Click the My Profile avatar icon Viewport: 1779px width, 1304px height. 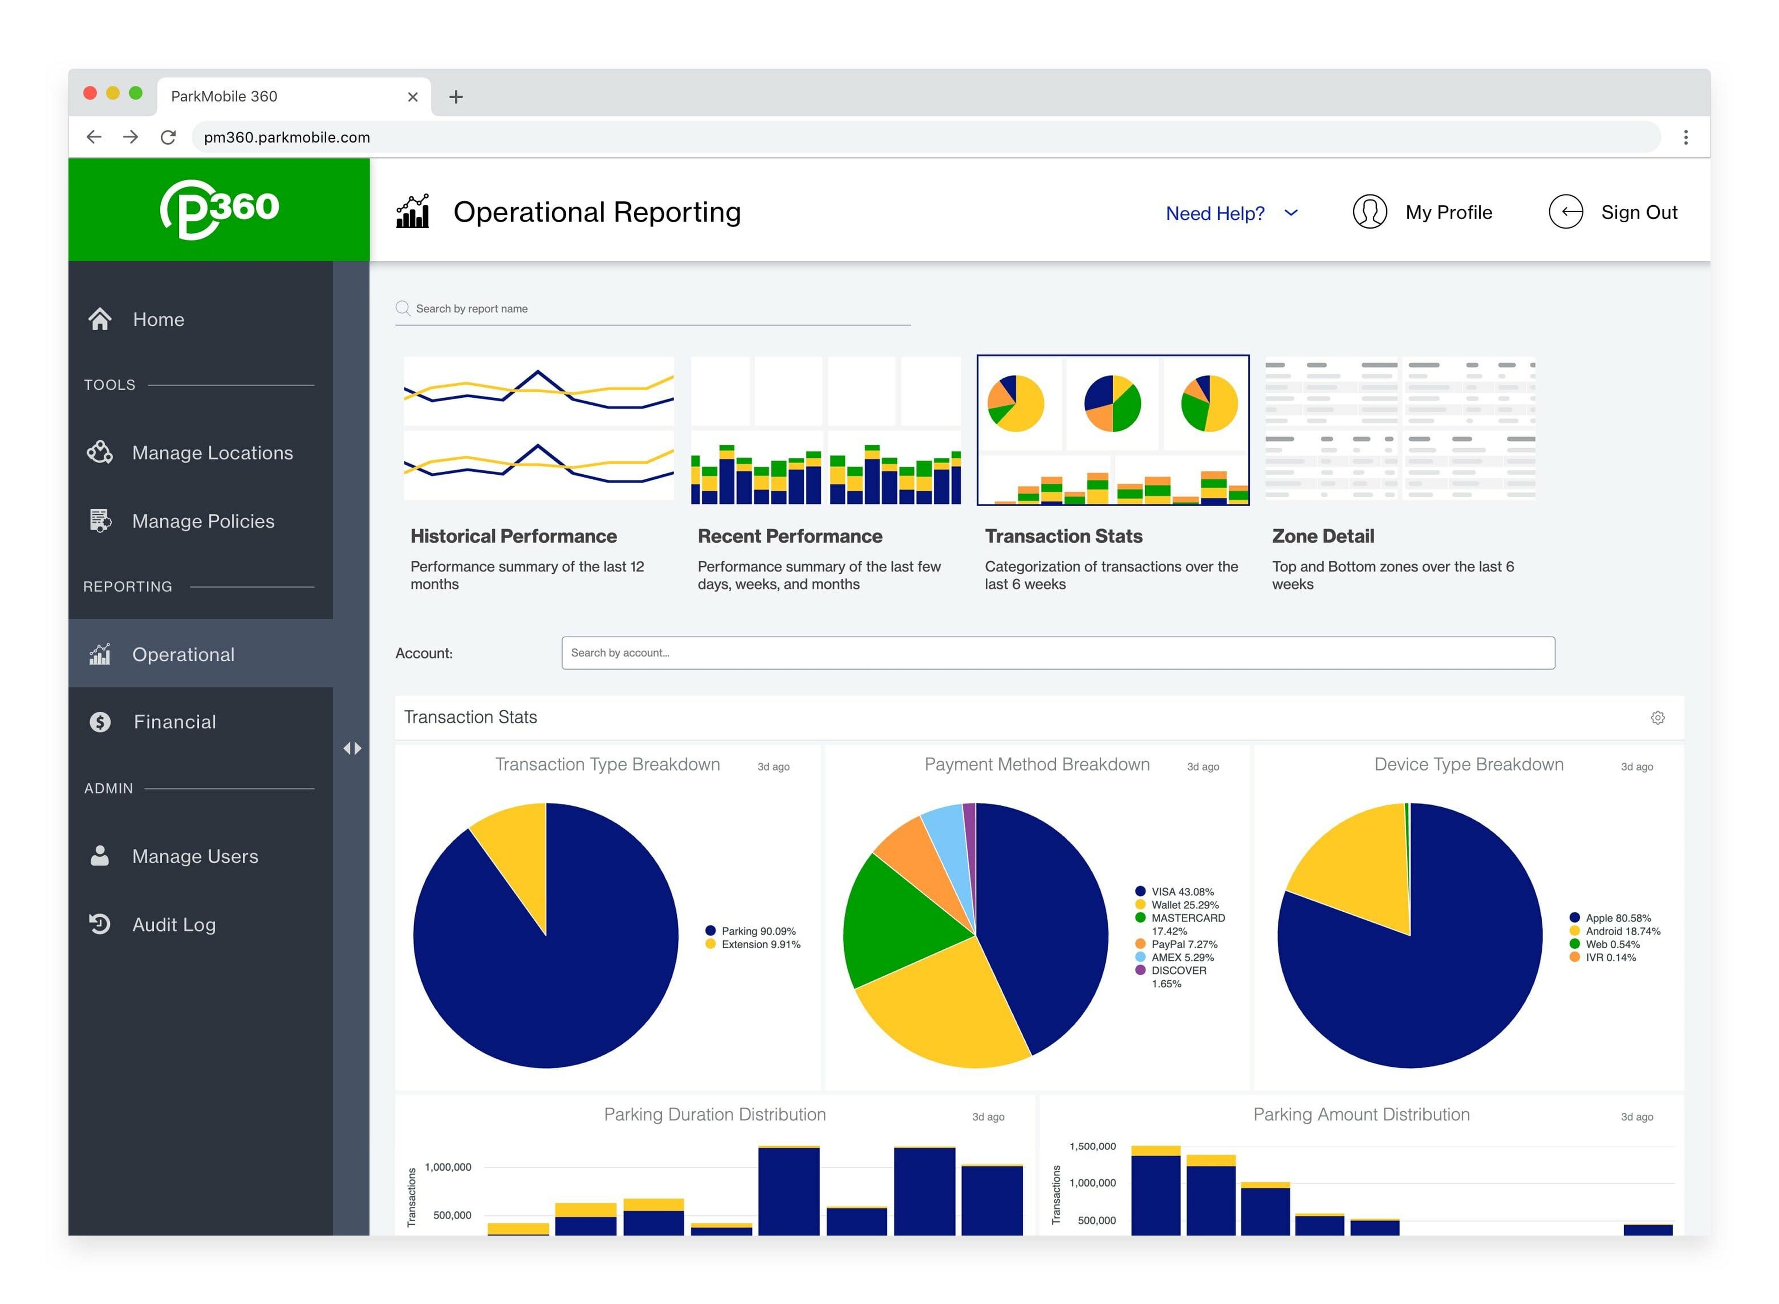tap(1369, 213)
